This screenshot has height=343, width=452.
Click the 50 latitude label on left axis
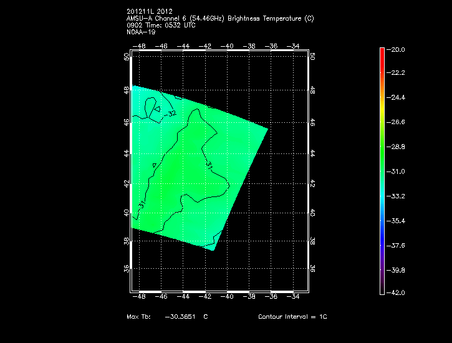pos(127,57)
